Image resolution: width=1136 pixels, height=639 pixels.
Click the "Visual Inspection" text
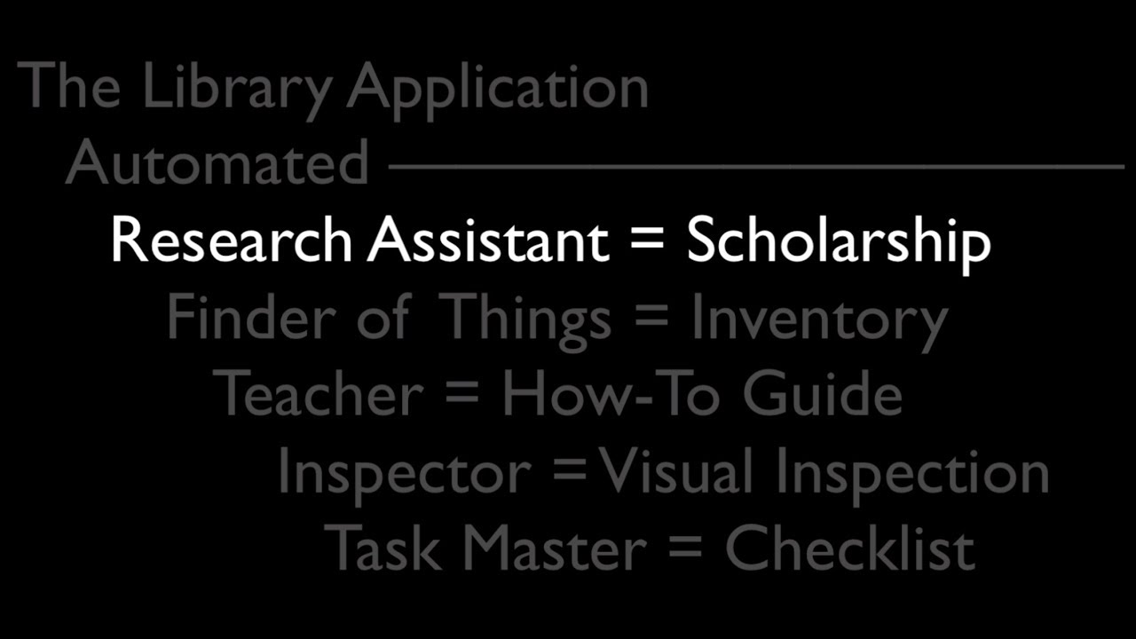[x=824, y=472]
